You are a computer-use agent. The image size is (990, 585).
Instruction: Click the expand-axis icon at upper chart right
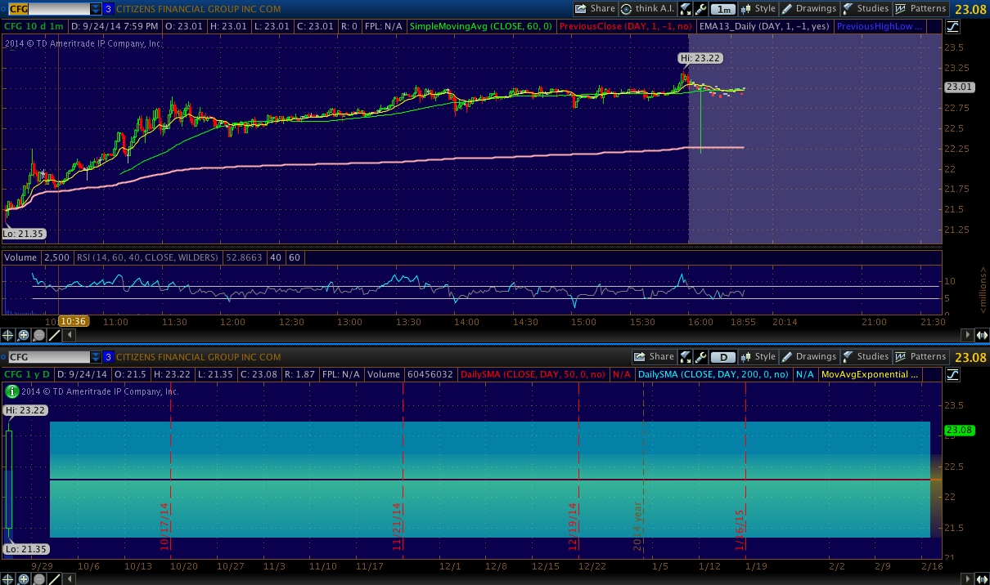pos(982,335)
